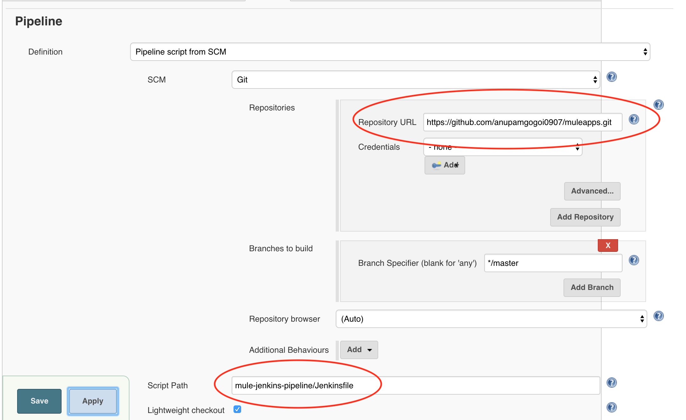Open help for Repositories section
This screenshot has width=686, height=420.
click(x=658, y=105)
